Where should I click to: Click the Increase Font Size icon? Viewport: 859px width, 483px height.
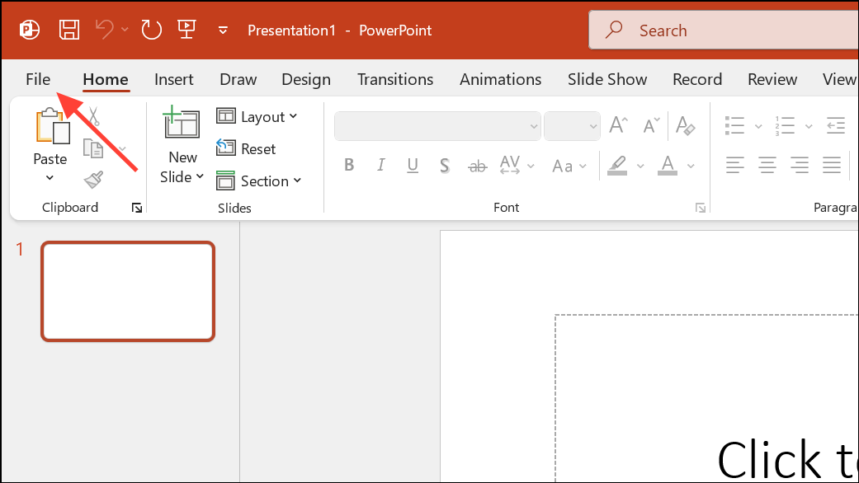[616, 124]
